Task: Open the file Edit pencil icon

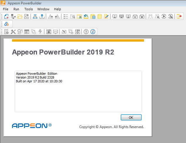Action: 106,16
